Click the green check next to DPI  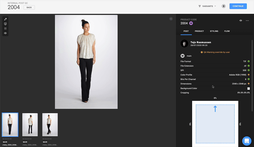[x=248, y=70]
